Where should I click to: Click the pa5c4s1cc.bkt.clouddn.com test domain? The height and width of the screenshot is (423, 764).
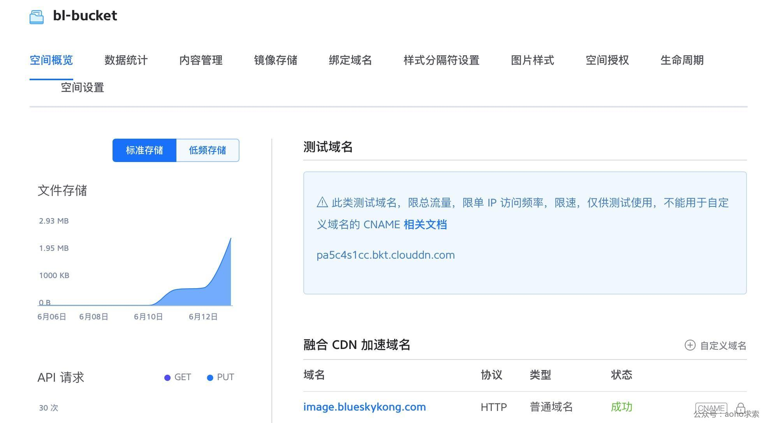coord(386,255)
